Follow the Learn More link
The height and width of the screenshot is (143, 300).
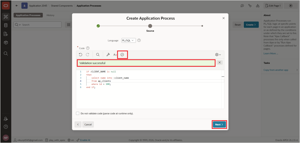271,54
